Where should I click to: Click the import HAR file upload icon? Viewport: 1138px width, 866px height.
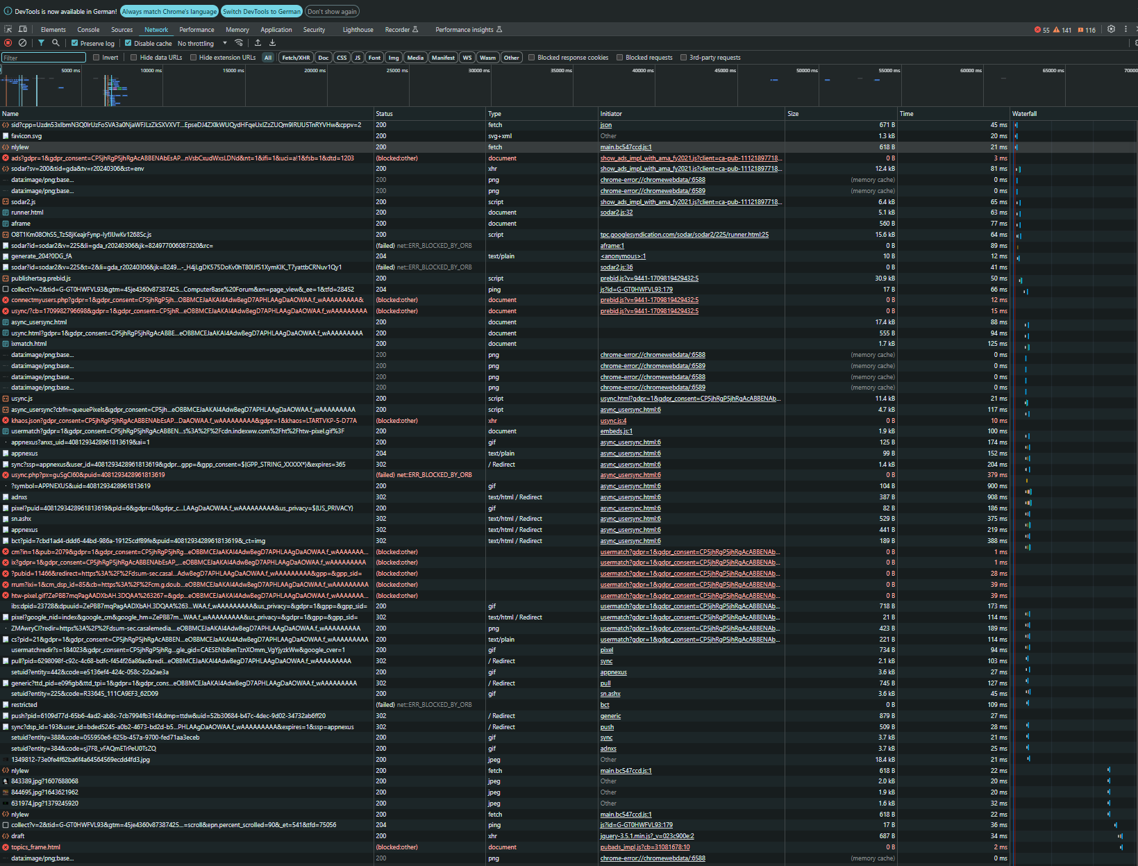[x=258, y=43]
